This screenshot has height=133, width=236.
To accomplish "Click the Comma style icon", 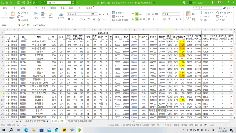I will point(173,19).
